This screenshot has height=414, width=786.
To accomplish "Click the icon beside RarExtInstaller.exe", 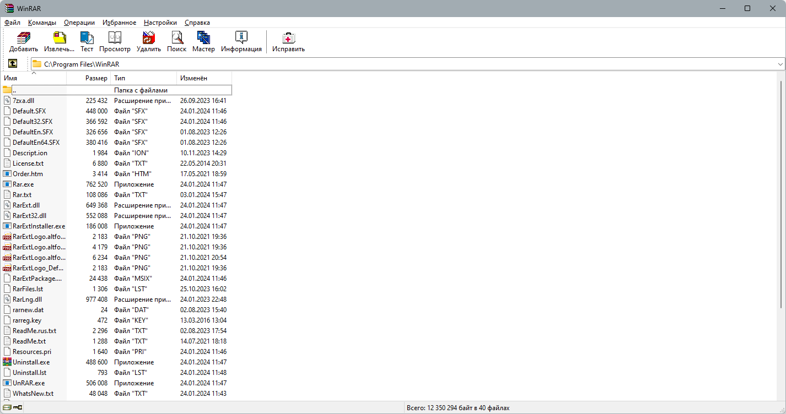I will click(x=7, y=226).
